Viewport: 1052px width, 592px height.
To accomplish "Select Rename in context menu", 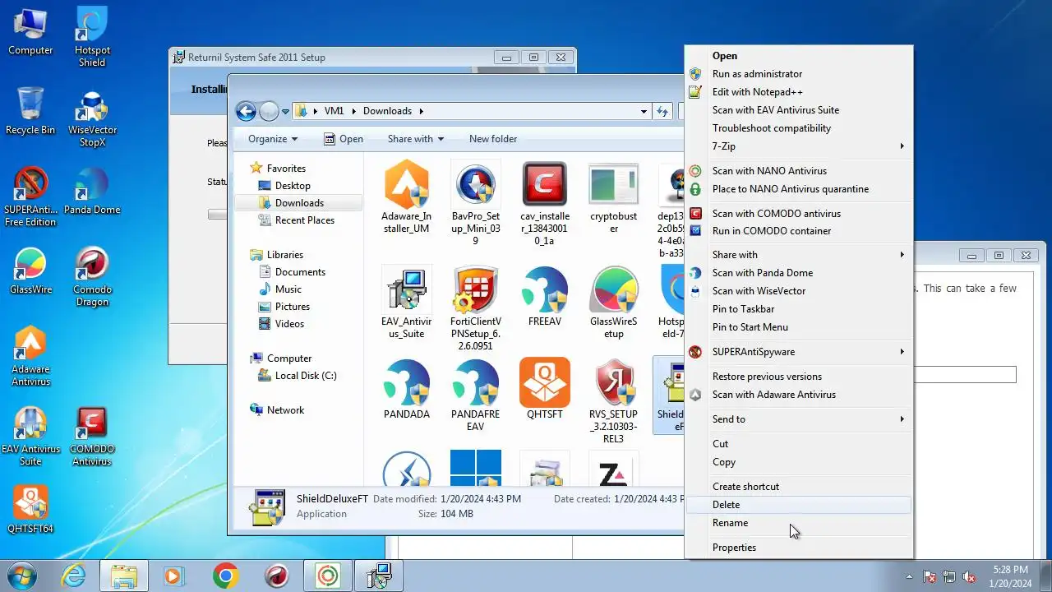I will click(x=798, y=523).
